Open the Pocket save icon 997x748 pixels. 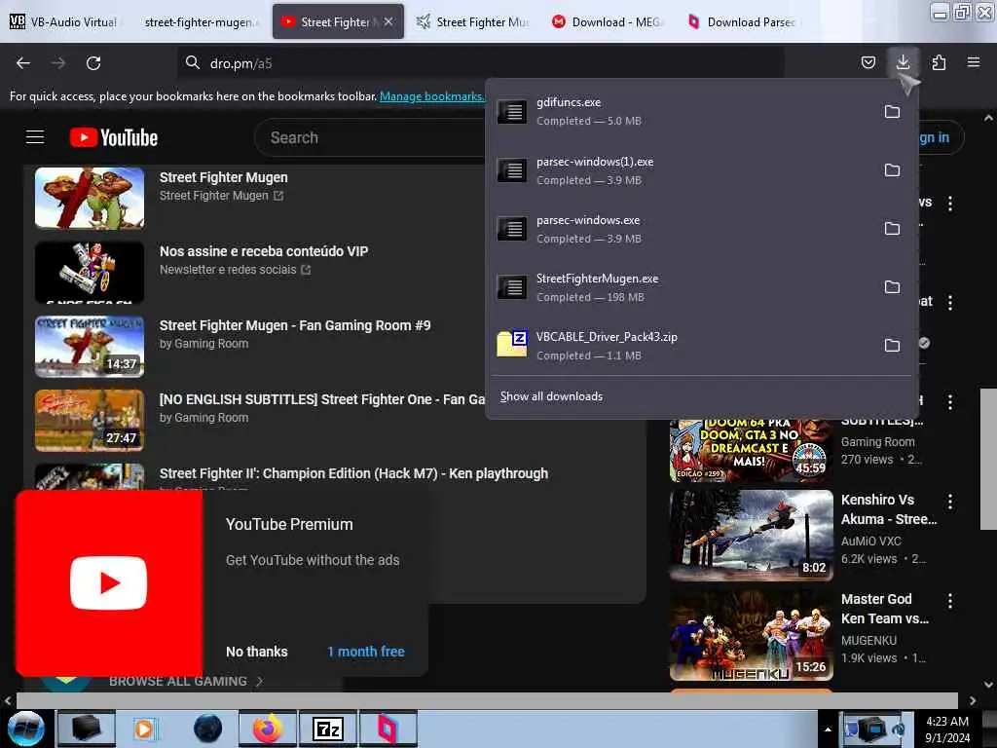click(868, 62)
